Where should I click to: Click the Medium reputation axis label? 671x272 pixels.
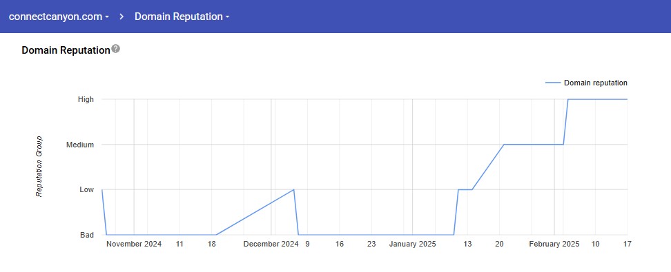[80, 145]
